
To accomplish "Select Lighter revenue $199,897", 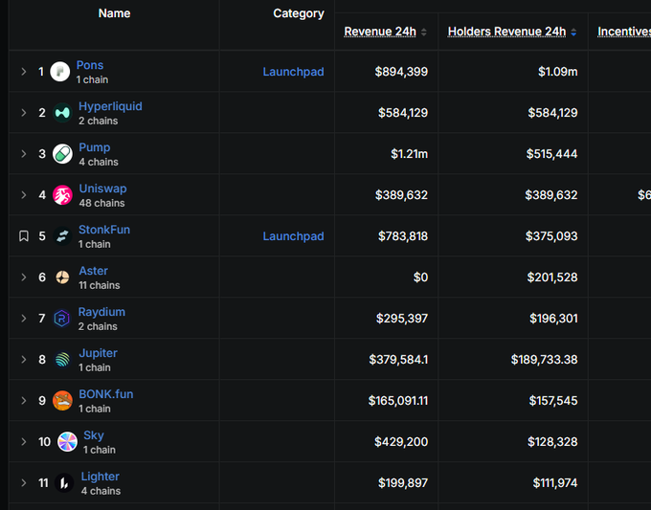I will tap(403, 482).
